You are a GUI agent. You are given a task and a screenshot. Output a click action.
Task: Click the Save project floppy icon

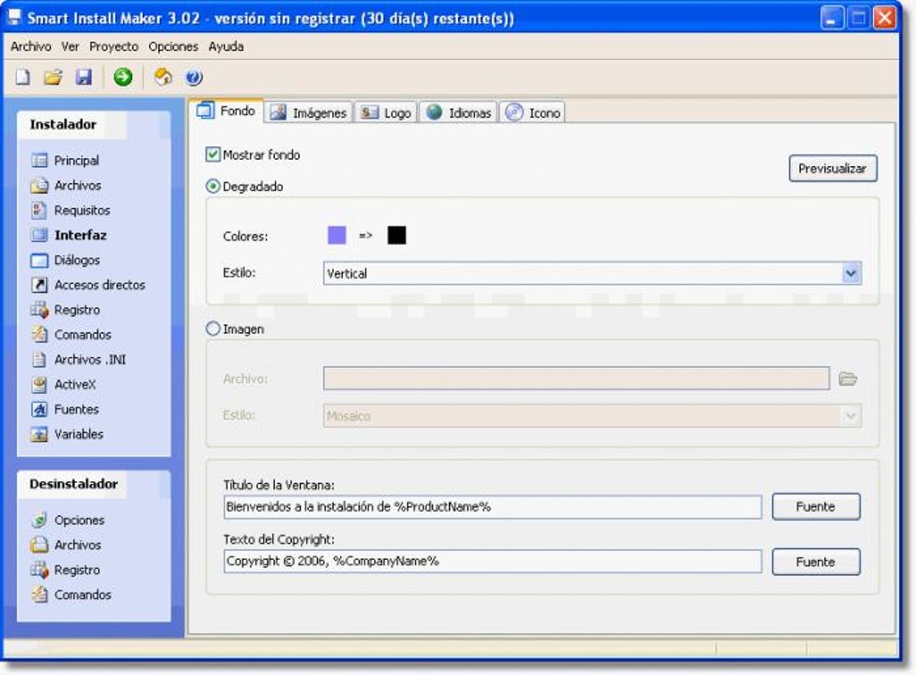pyautogui.click(x=84, y=76)
